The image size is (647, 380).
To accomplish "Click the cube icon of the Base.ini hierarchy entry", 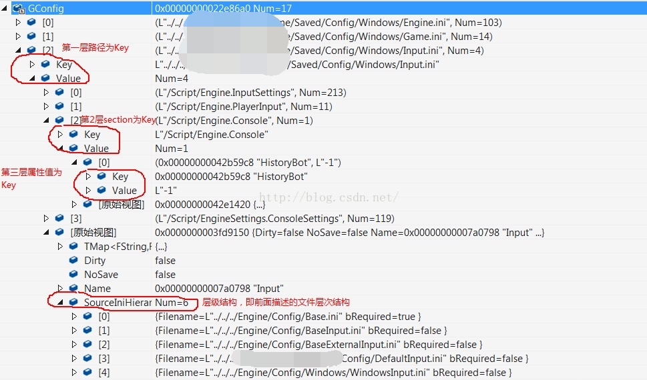I will click(88, 316).
